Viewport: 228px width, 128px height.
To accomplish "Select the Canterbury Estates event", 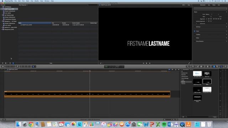I will tap(10, 19).
